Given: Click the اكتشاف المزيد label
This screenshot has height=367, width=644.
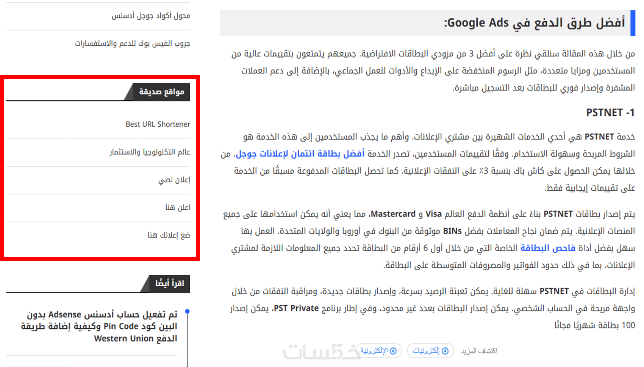Looking at the screenshot, I should pyautogui.click(x=479, y=351).
